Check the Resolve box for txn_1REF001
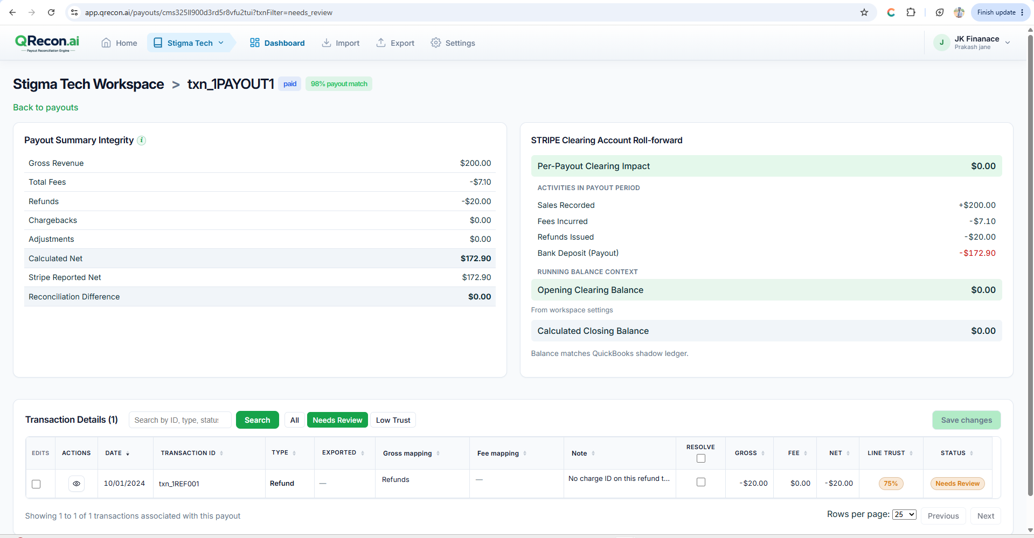The width and height of the screenshot is (1034, 538). point(701,482)
